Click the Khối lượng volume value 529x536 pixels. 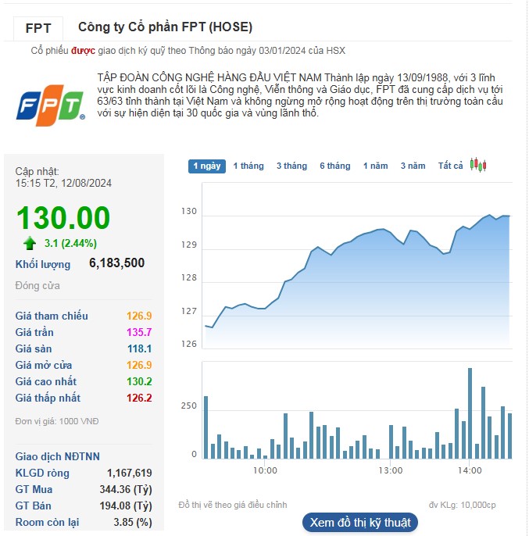point(116,263)
